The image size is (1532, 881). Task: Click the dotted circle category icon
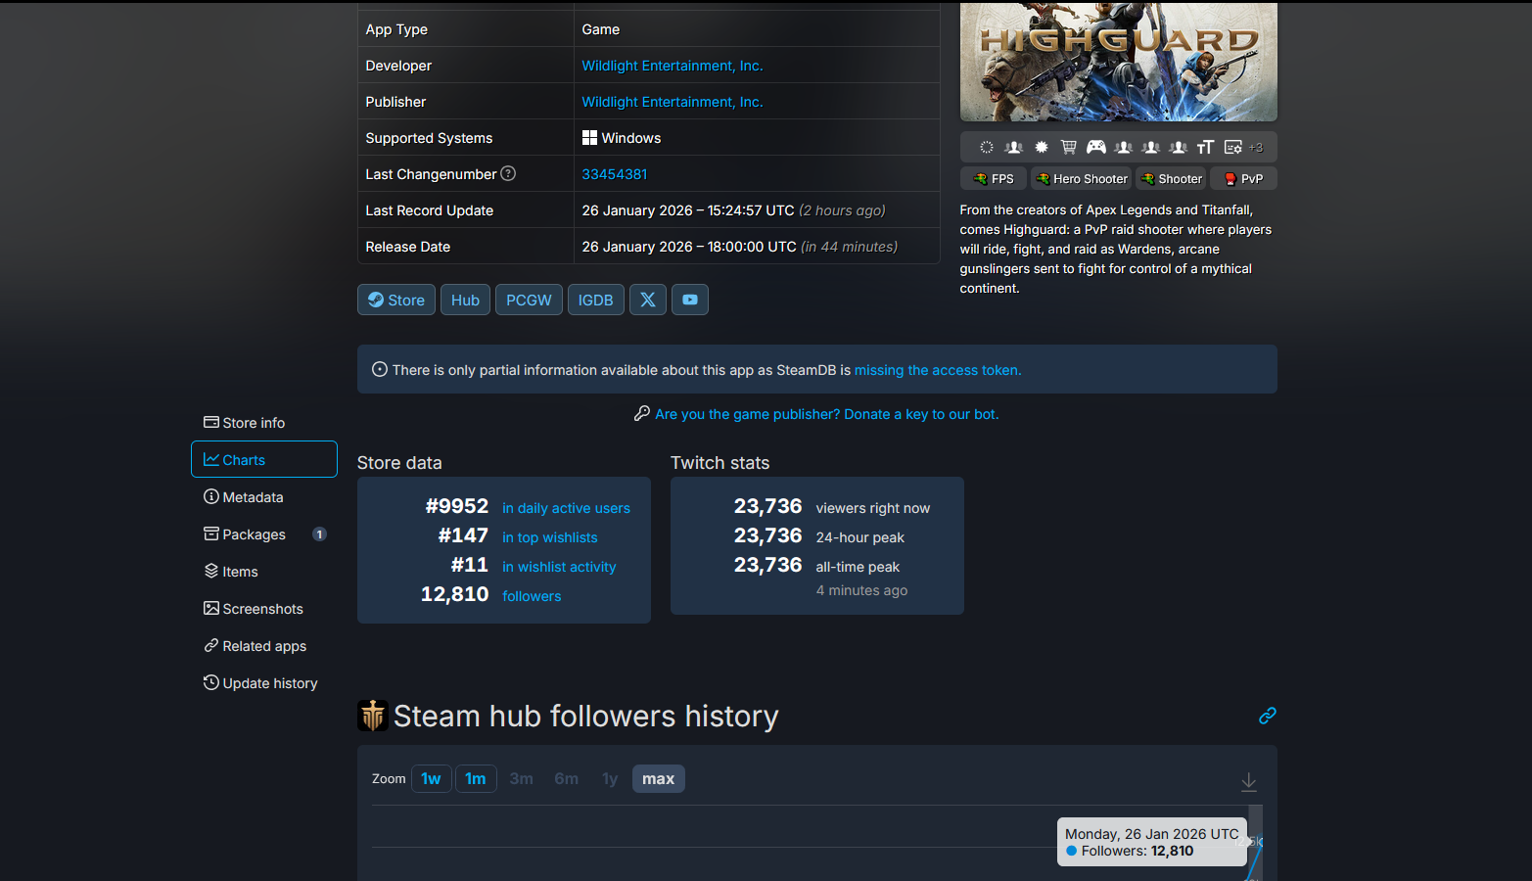(x=987, y=147)
